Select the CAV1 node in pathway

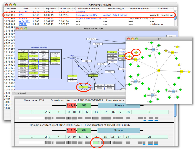click(x=72, y=76)
